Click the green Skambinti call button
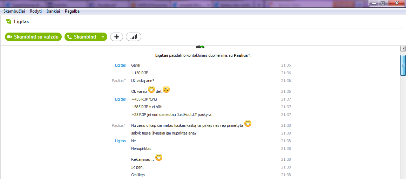Viewport: 406px width, 179px height. (x=82, y=37)
